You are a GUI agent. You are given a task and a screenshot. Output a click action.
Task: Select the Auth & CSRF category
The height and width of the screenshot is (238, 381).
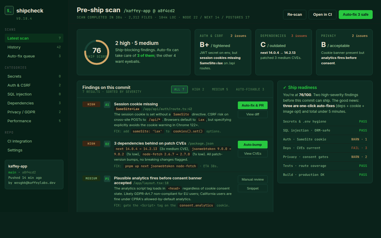point(34,85)
